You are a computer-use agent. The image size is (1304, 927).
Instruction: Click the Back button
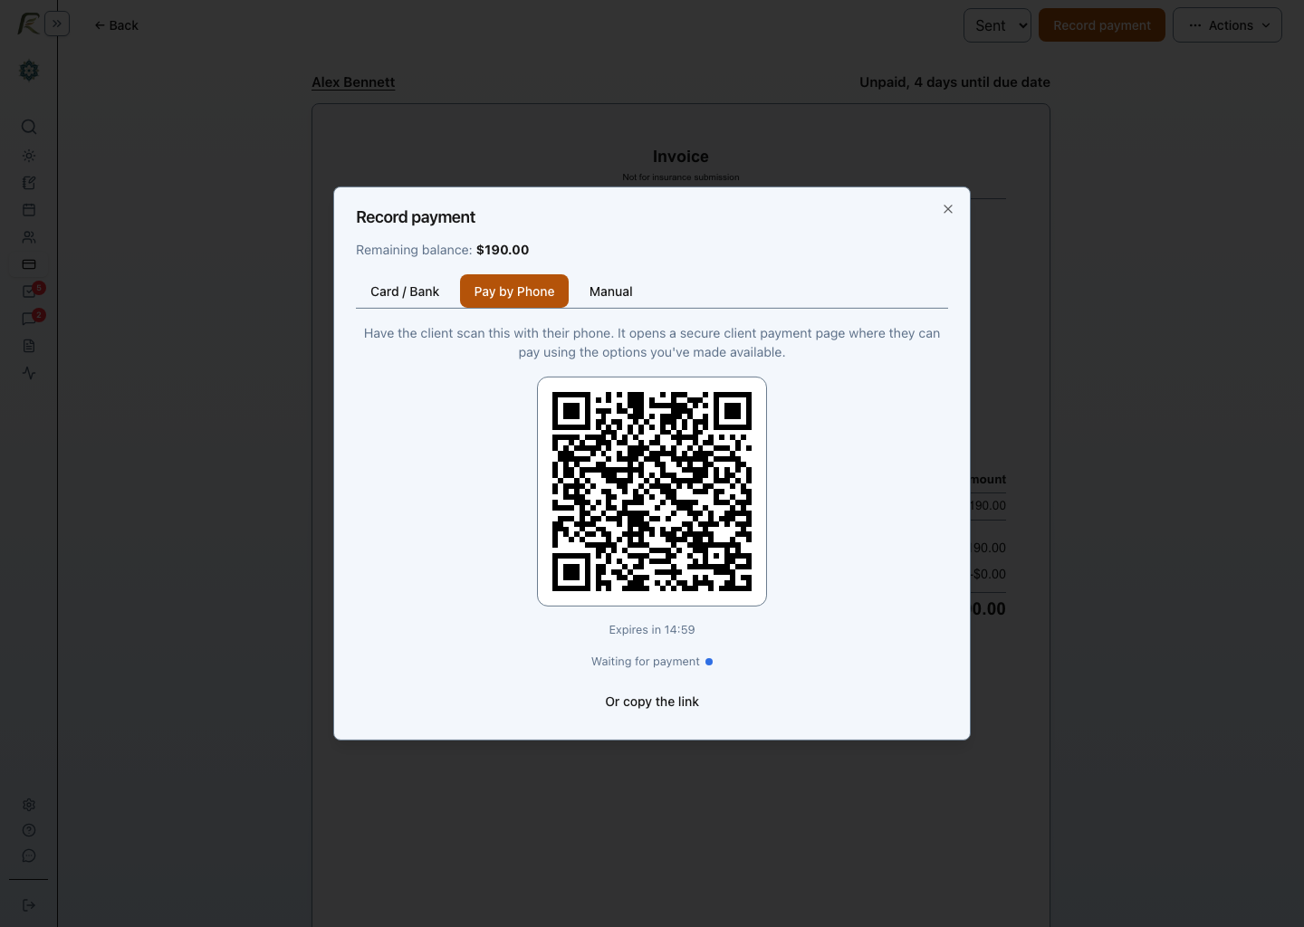coord(117,25)
